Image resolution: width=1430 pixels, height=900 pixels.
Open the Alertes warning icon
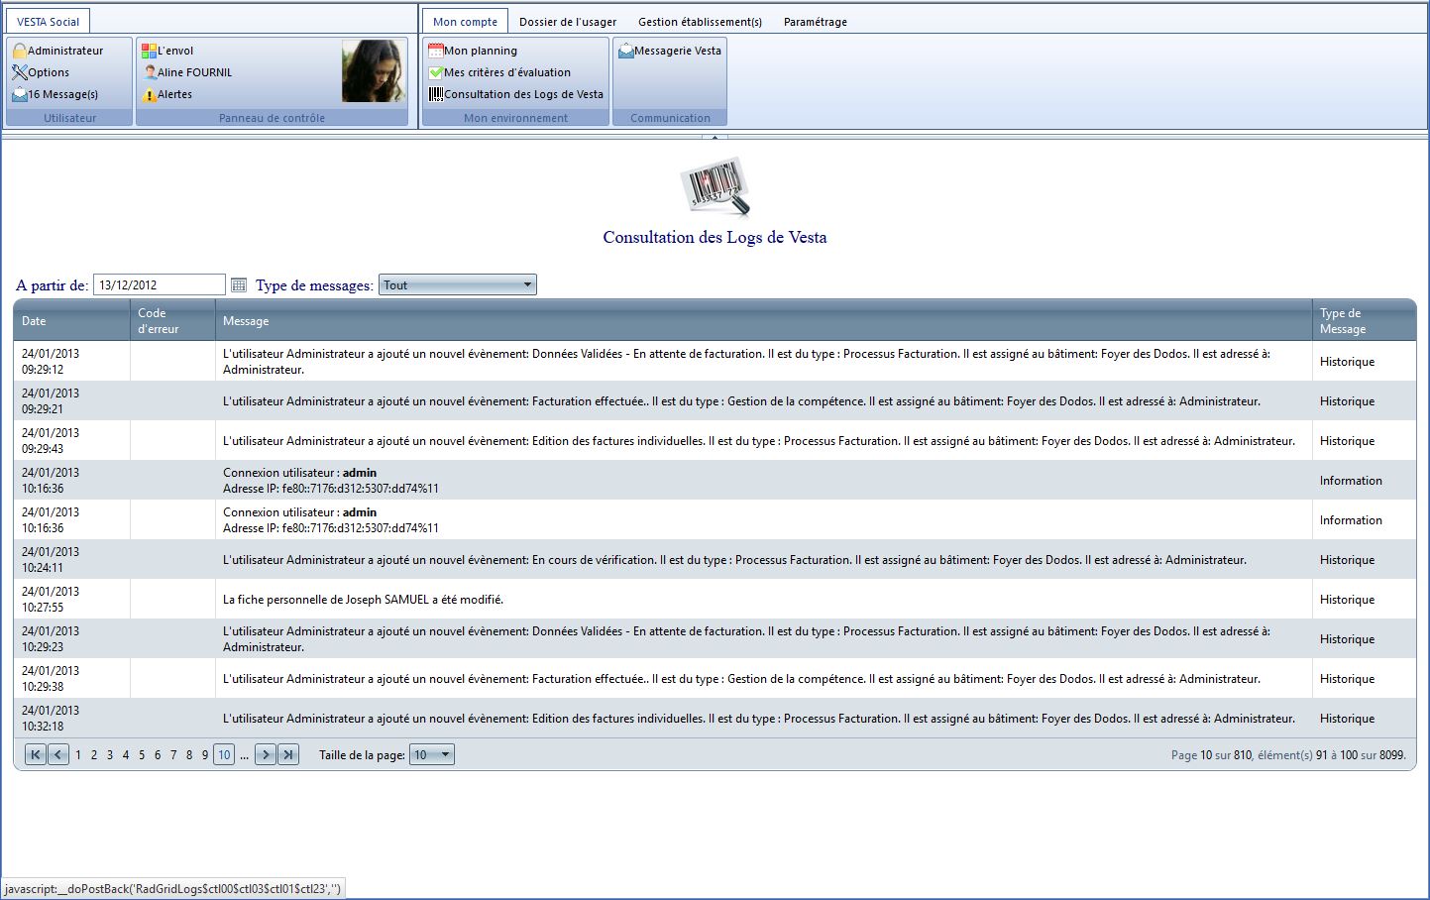coord(150,95)
